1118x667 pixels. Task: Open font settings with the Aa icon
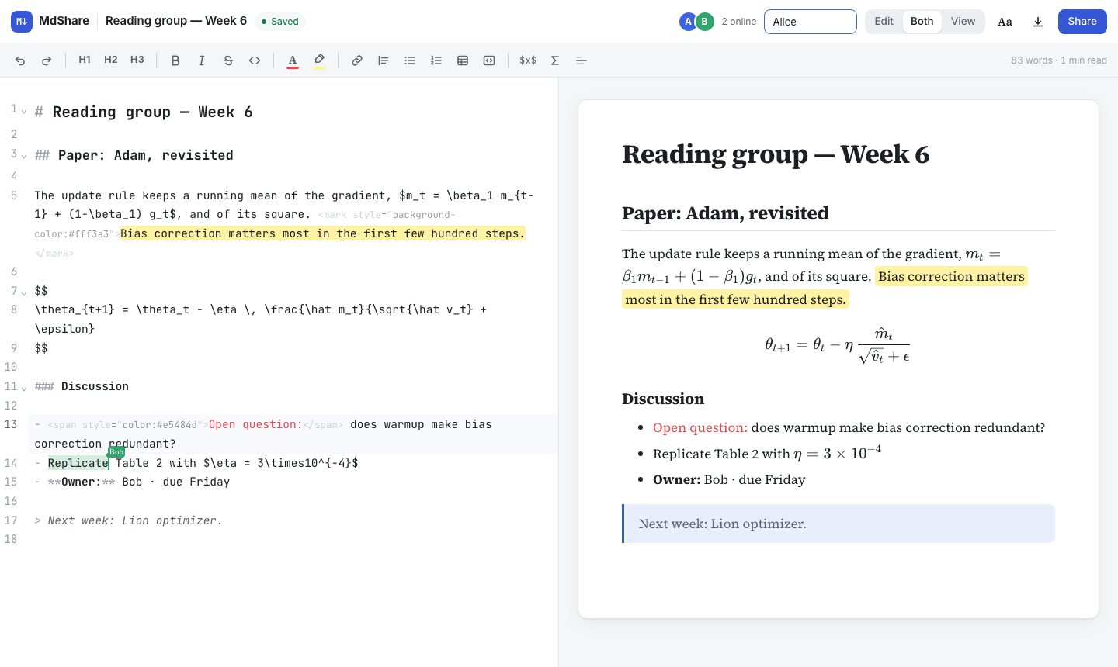1005,22
